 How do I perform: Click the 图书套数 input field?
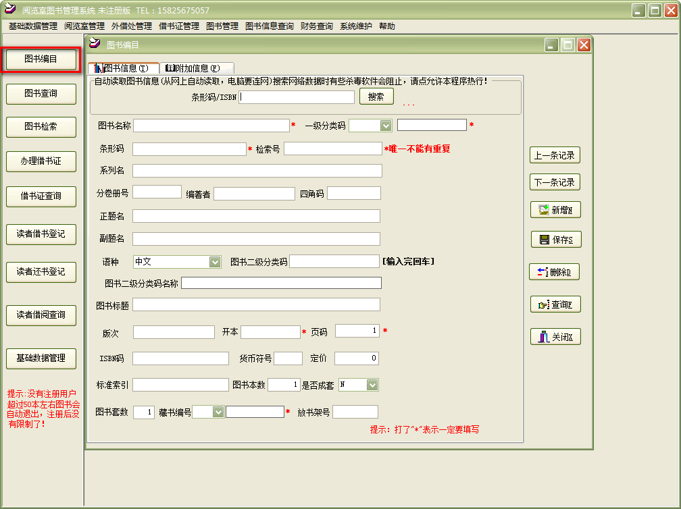tap(144, 412)
